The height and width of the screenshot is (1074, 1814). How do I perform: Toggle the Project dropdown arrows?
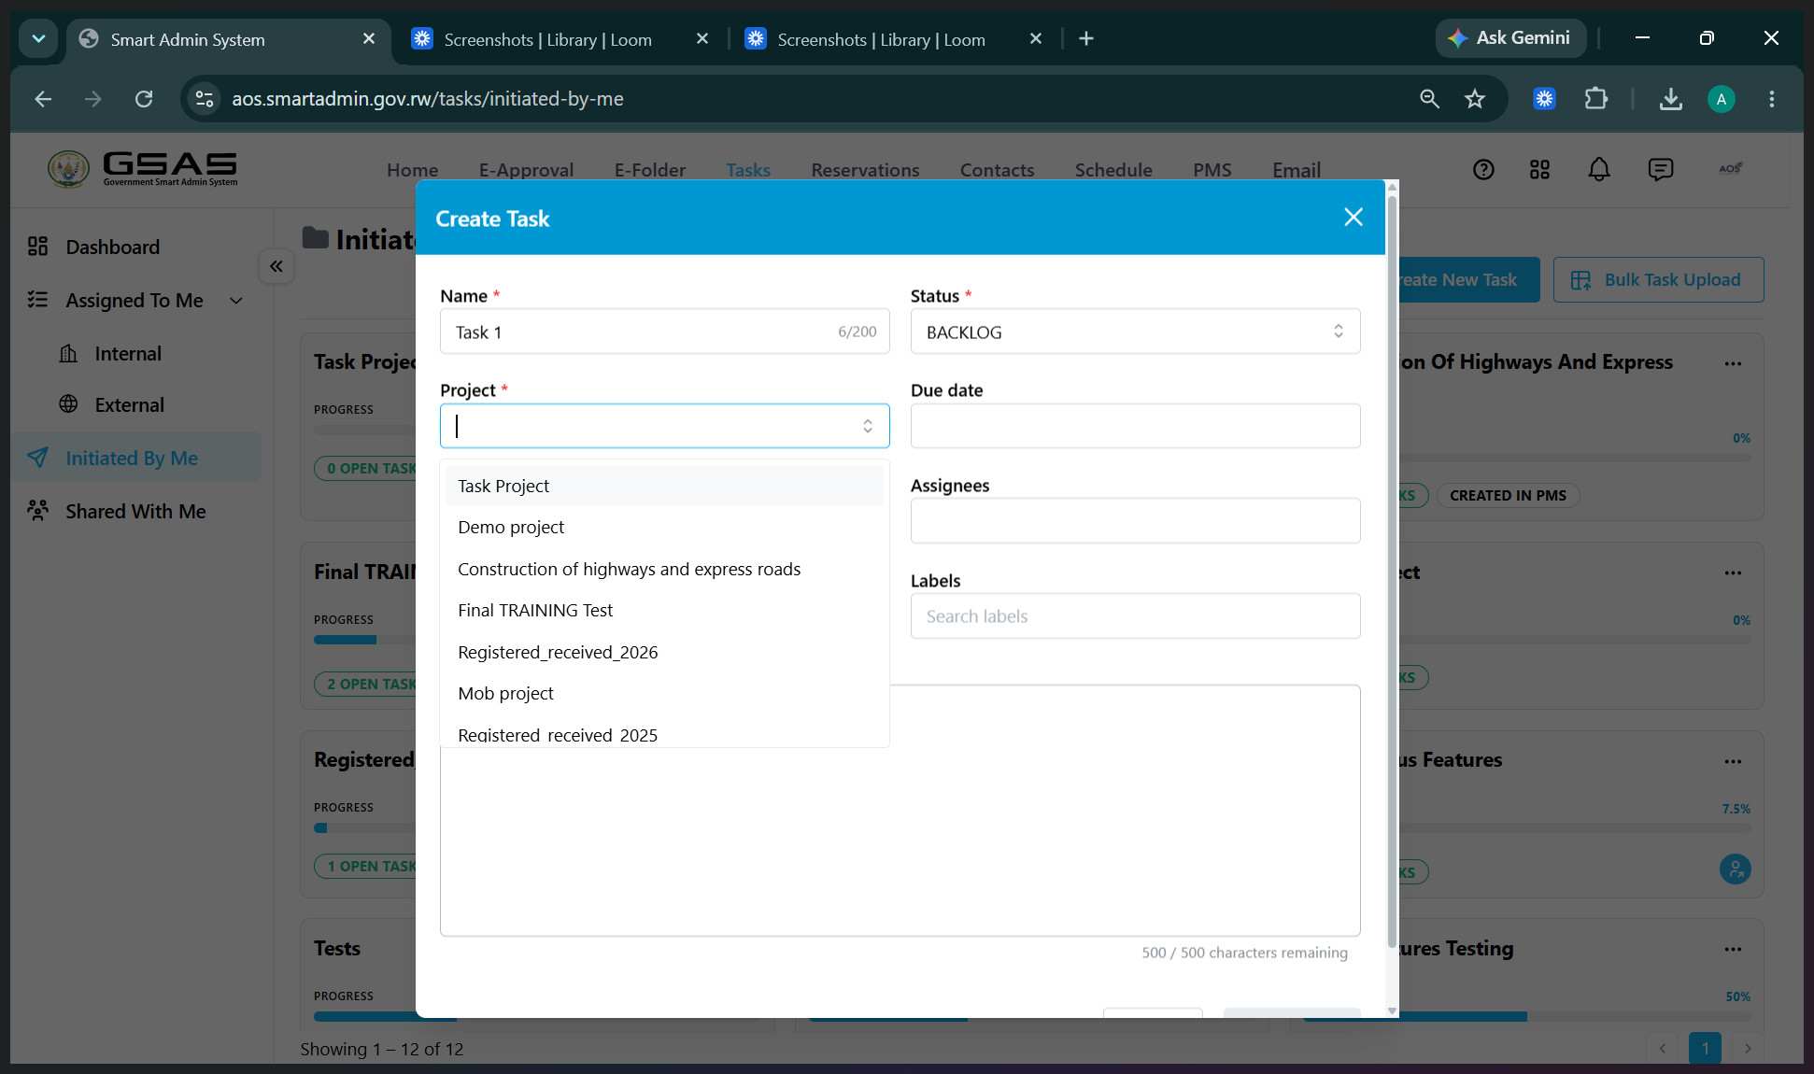click(x=868, y=426)
